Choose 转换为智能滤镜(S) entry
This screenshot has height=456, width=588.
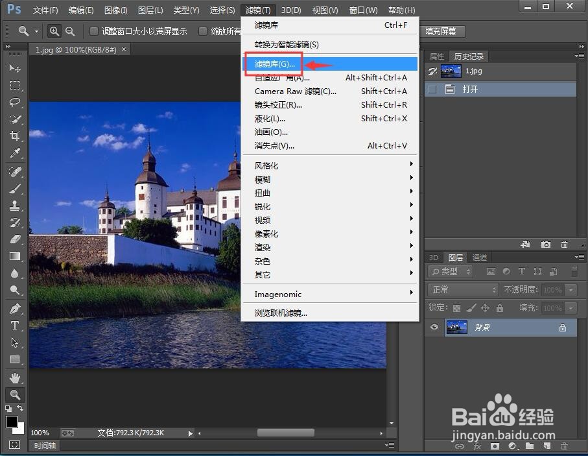pos(330,45)
